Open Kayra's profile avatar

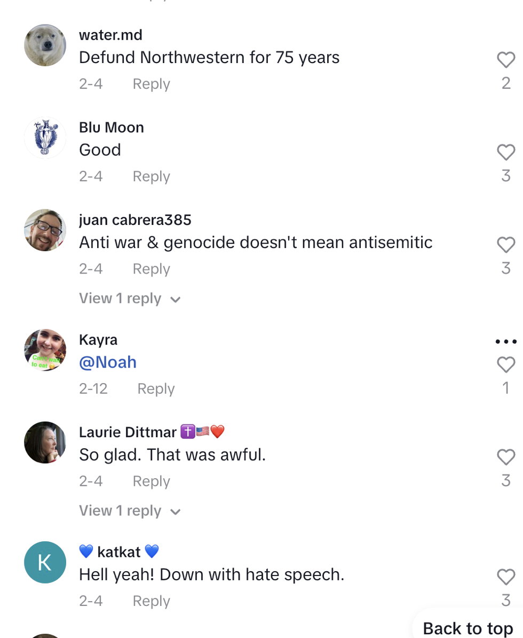pyautogui.click(x=45, y=350)
